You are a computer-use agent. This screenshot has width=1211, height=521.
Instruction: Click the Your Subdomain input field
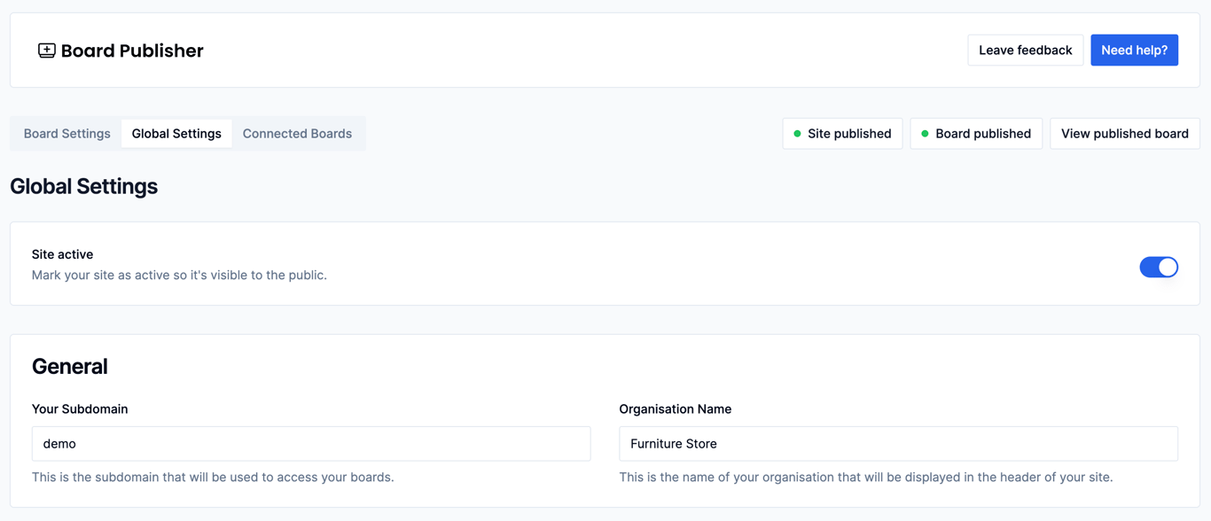pyautogui.click(x=310, y=443)
